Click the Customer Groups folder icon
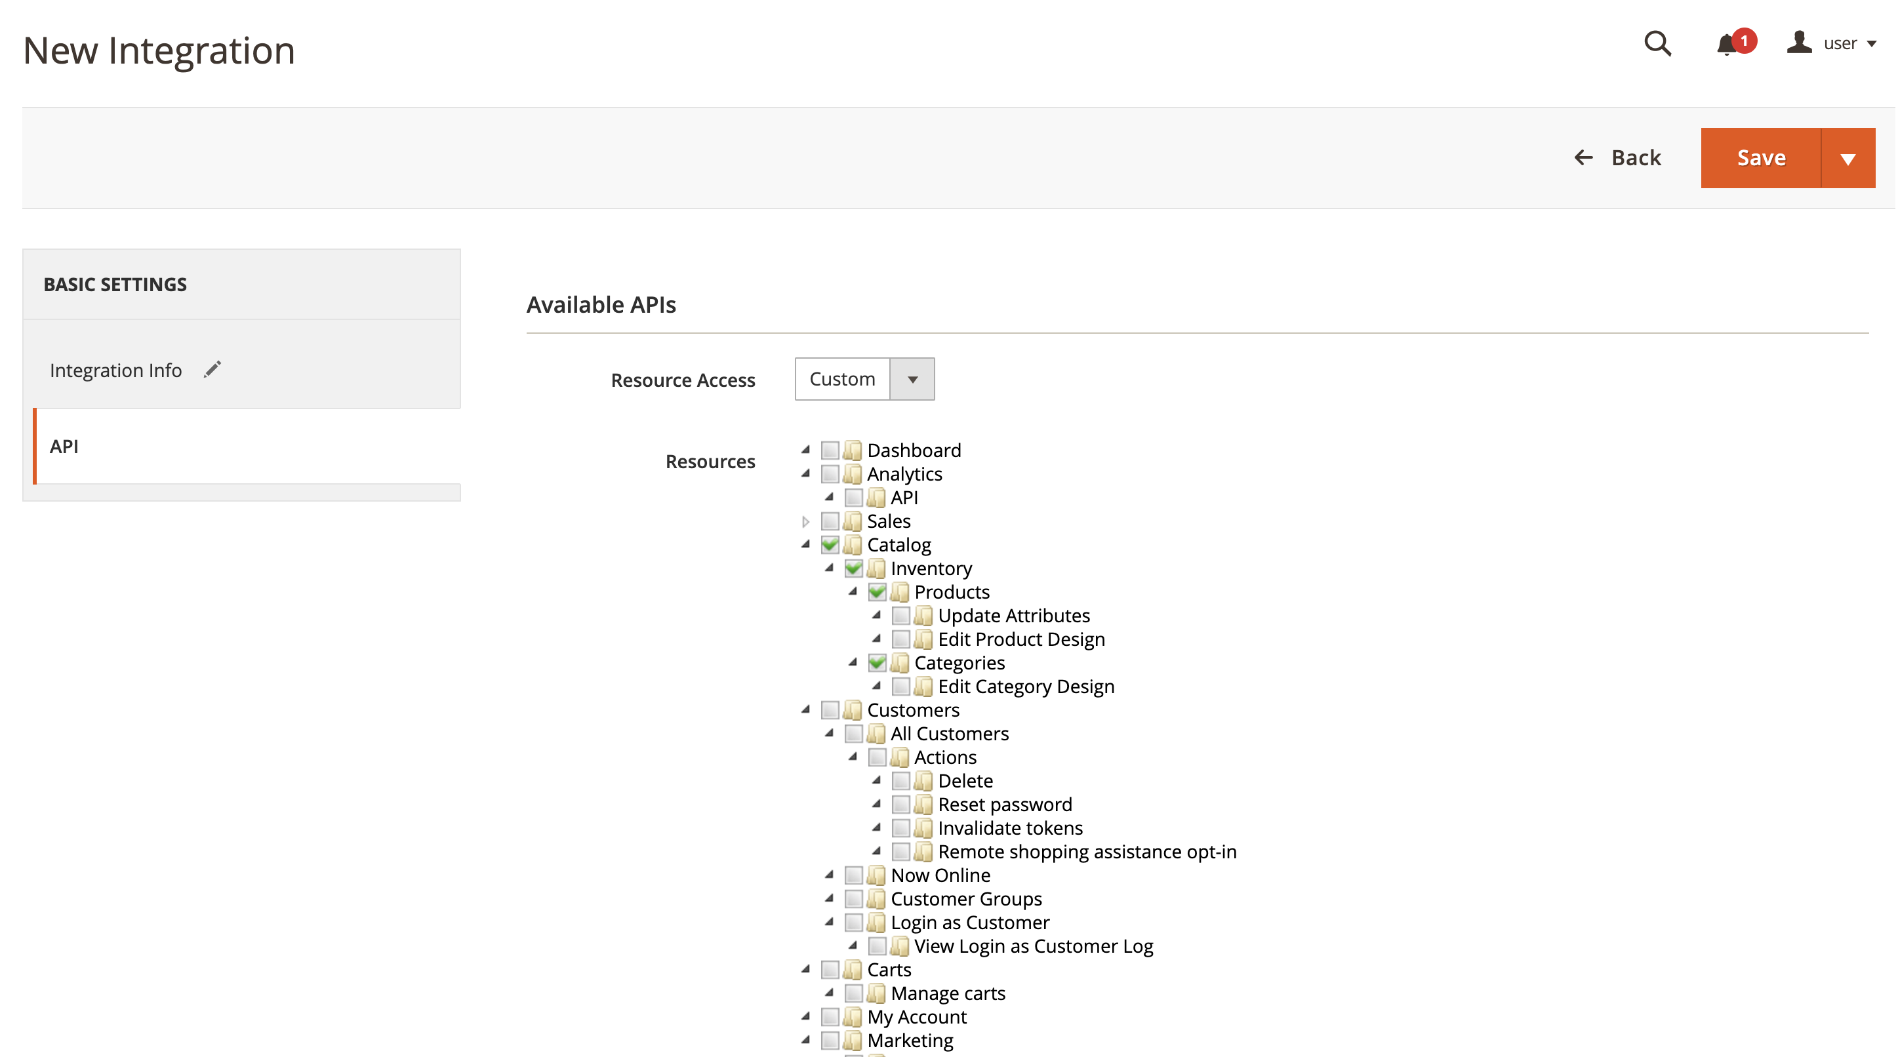Image resolution: width=1898 pixels, height=1057 pixels. [876, 898]
